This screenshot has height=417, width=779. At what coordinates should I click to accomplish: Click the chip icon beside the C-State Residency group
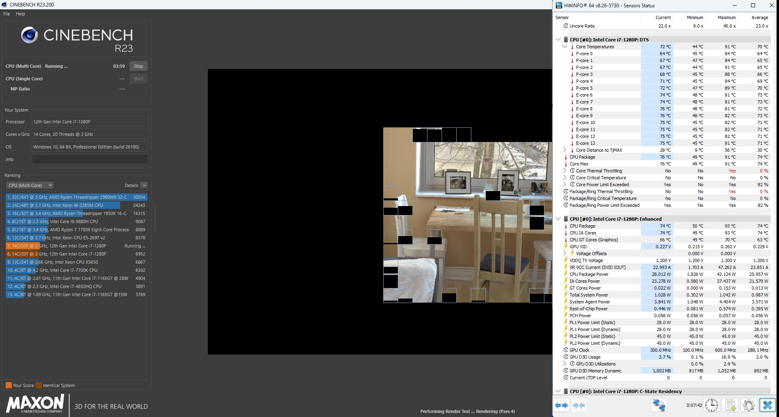565,391
